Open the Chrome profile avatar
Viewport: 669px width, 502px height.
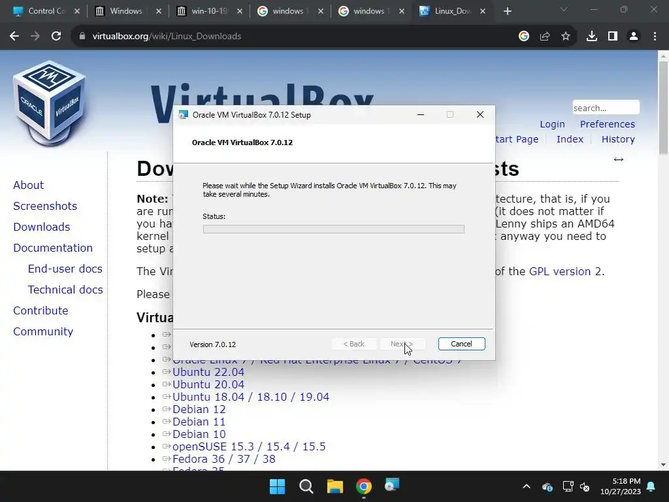[x=634, y=37]
